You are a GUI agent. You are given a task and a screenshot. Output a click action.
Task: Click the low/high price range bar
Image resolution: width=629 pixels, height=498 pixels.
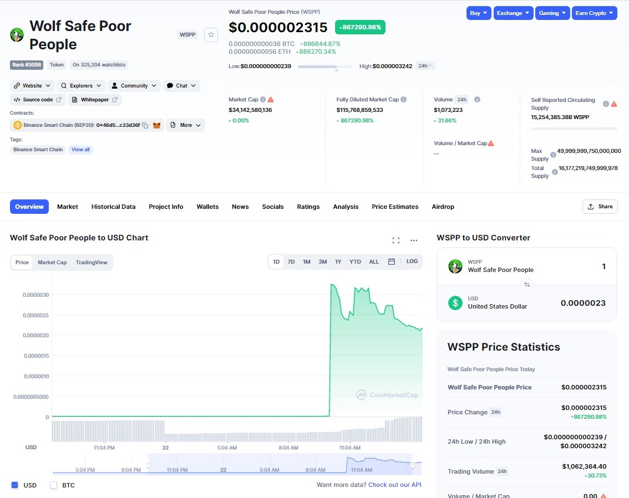[325, 66]
